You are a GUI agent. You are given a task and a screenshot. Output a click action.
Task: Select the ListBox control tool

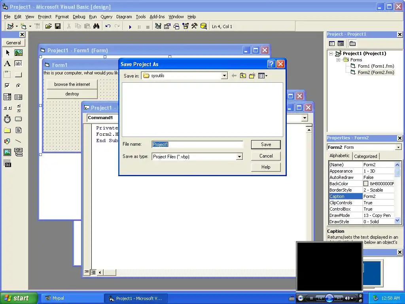(18, 97)
